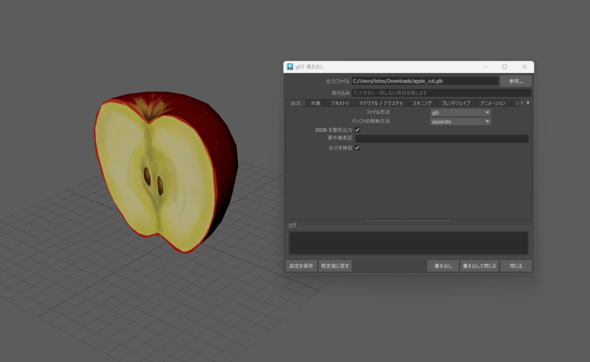Click the 設定を保存 button
Viewport: 590px width, 362px height.
tap(301, 266)
